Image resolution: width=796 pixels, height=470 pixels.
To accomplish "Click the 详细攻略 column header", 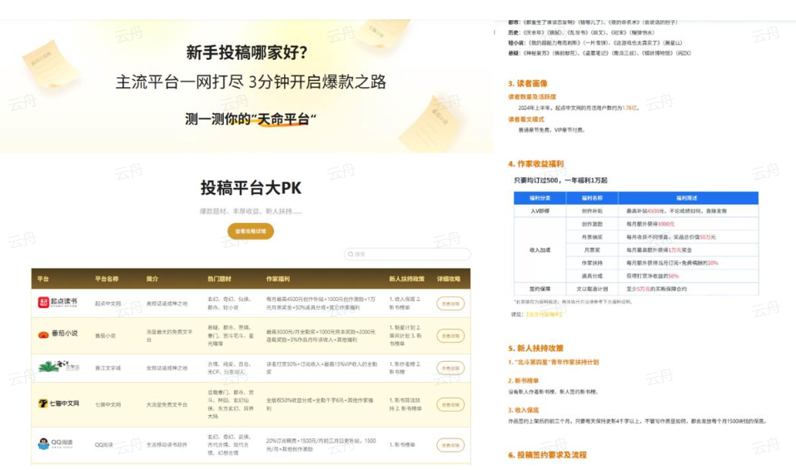I will [449, 279].
